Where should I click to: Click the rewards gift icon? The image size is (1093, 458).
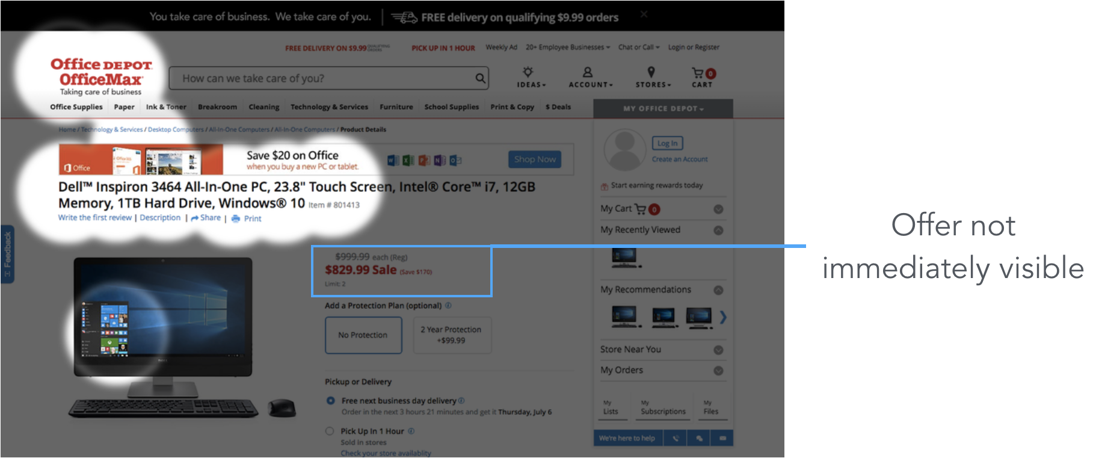click(604, 186)
